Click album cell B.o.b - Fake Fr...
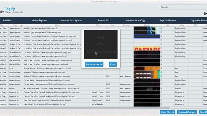The width and height of the screenshot is (207, 116). [x=98, y=104]
